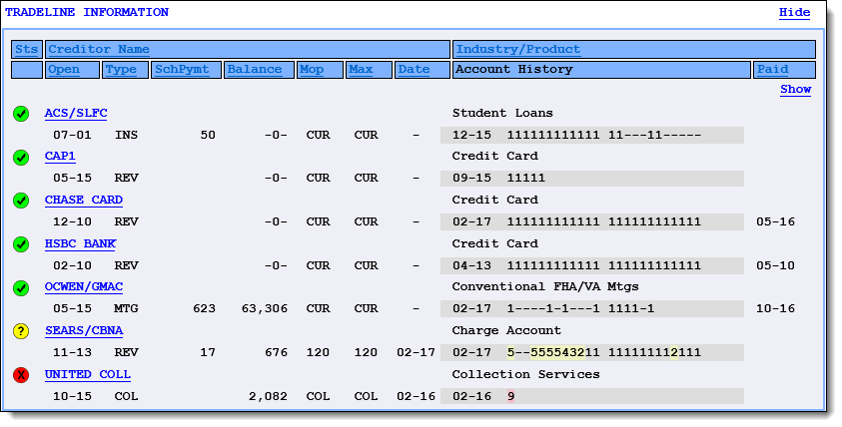
Task: Click the green check status icon for CAP1
Action: point(21,158)
